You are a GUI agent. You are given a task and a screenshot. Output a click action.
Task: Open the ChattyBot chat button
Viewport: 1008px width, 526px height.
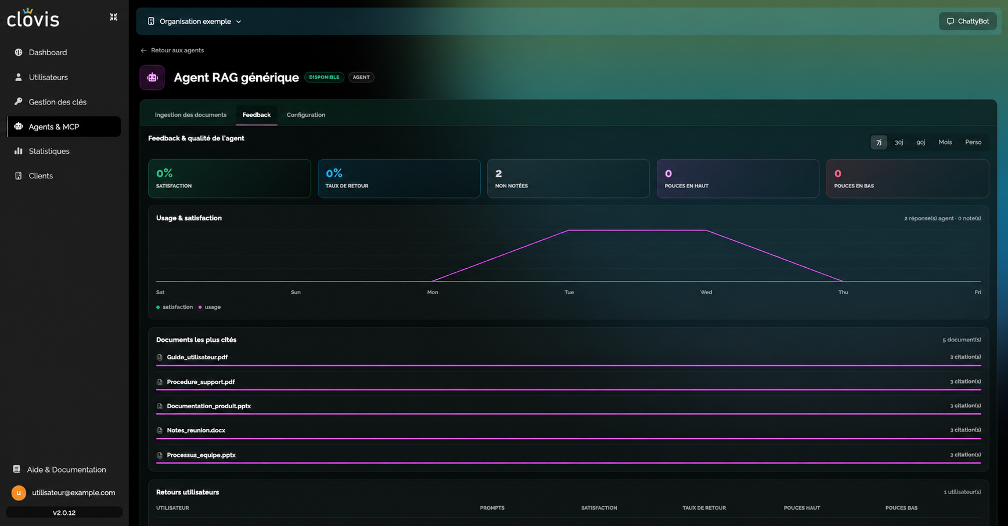967,21
